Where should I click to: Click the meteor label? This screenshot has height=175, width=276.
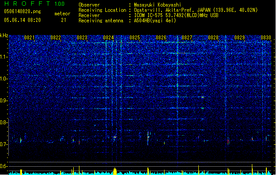pos(62,14)
